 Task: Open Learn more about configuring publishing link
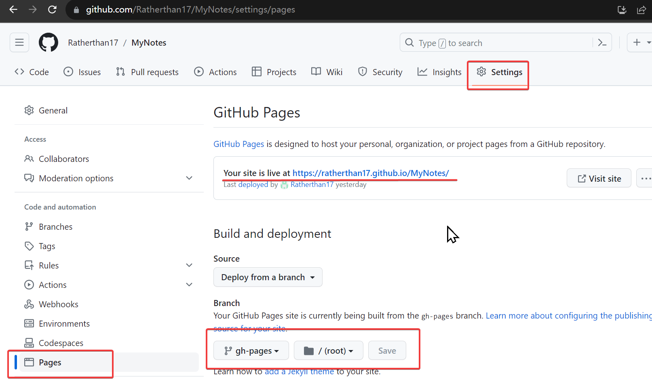[569, 316]
